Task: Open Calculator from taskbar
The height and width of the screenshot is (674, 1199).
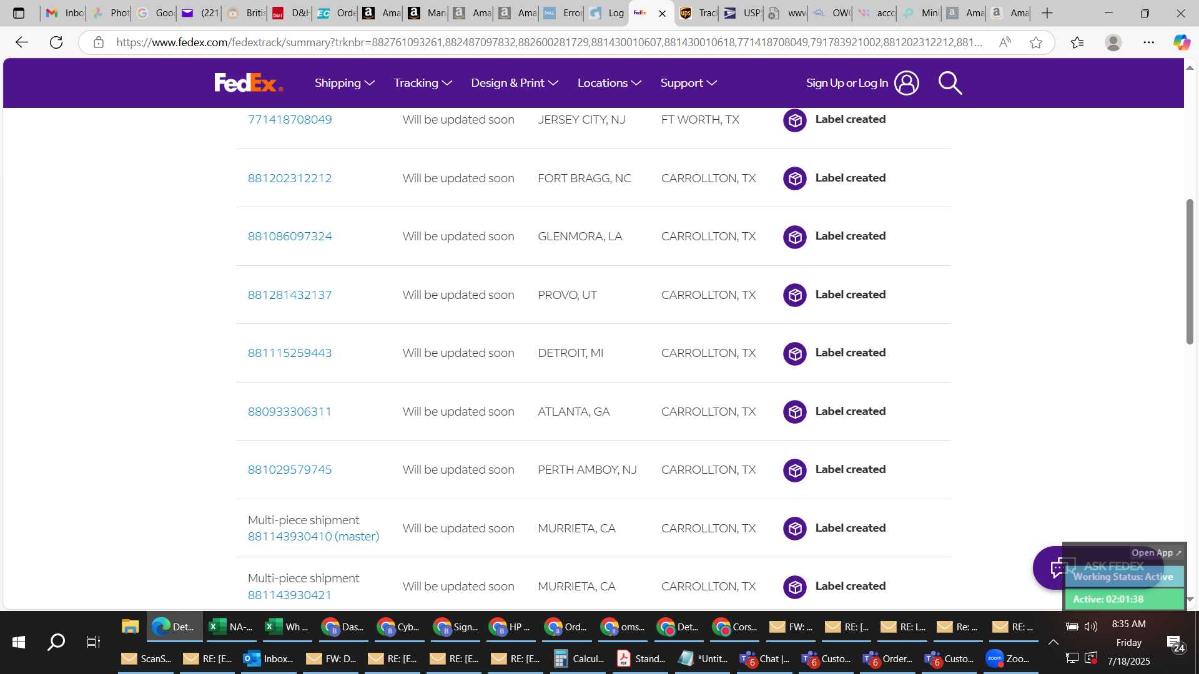Action: point(579,658)
